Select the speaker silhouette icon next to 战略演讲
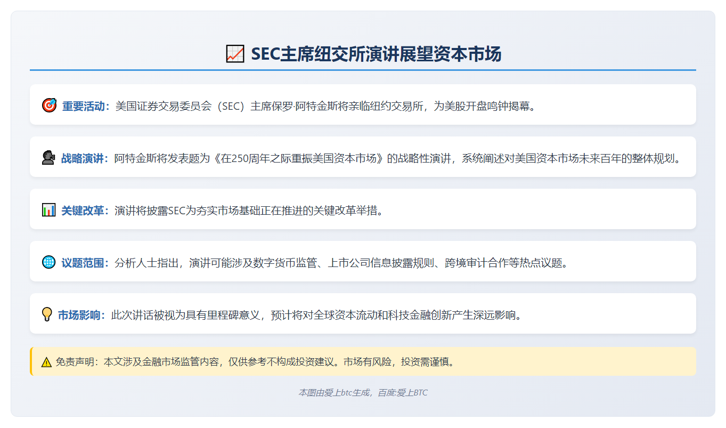 click(x=48, y=157)
